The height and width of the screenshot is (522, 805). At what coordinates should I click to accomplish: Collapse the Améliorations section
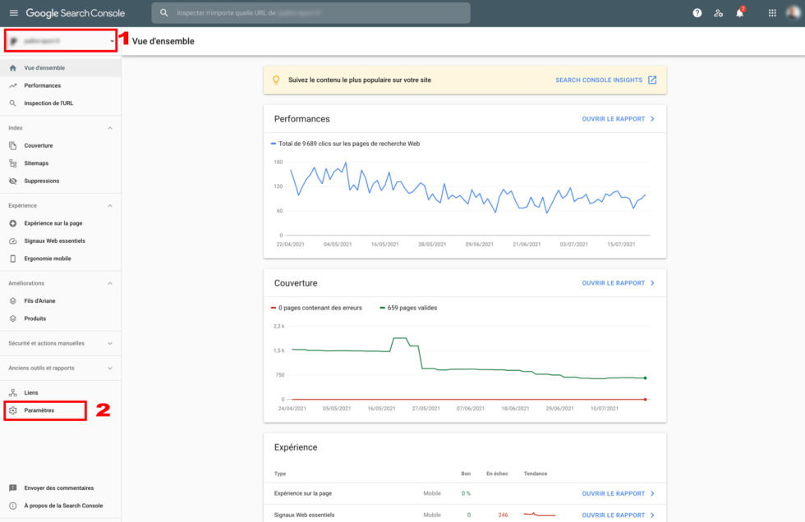tap(110, 283)
